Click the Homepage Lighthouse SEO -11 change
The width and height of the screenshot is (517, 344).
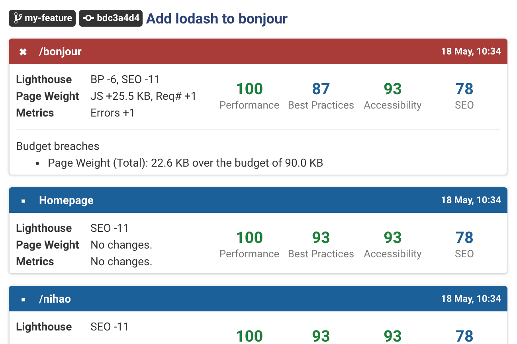(x=110, y=228)
